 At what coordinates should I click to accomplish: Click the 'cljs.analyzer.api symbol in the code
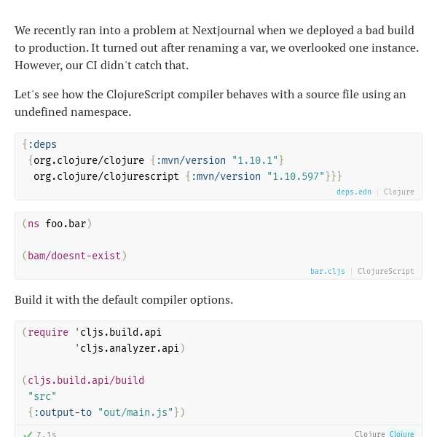click(127, 348)
